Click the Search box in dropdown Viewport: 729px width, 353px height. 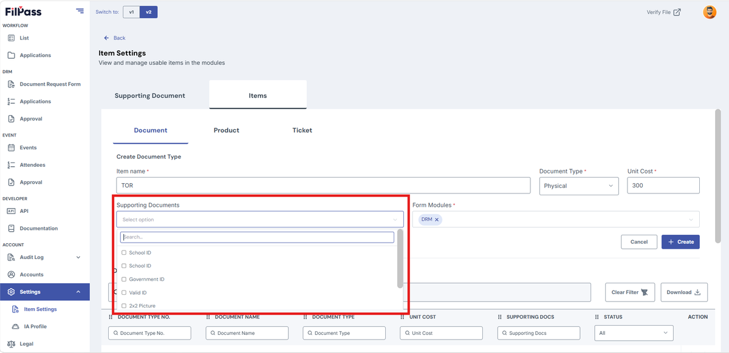point(257,237)
